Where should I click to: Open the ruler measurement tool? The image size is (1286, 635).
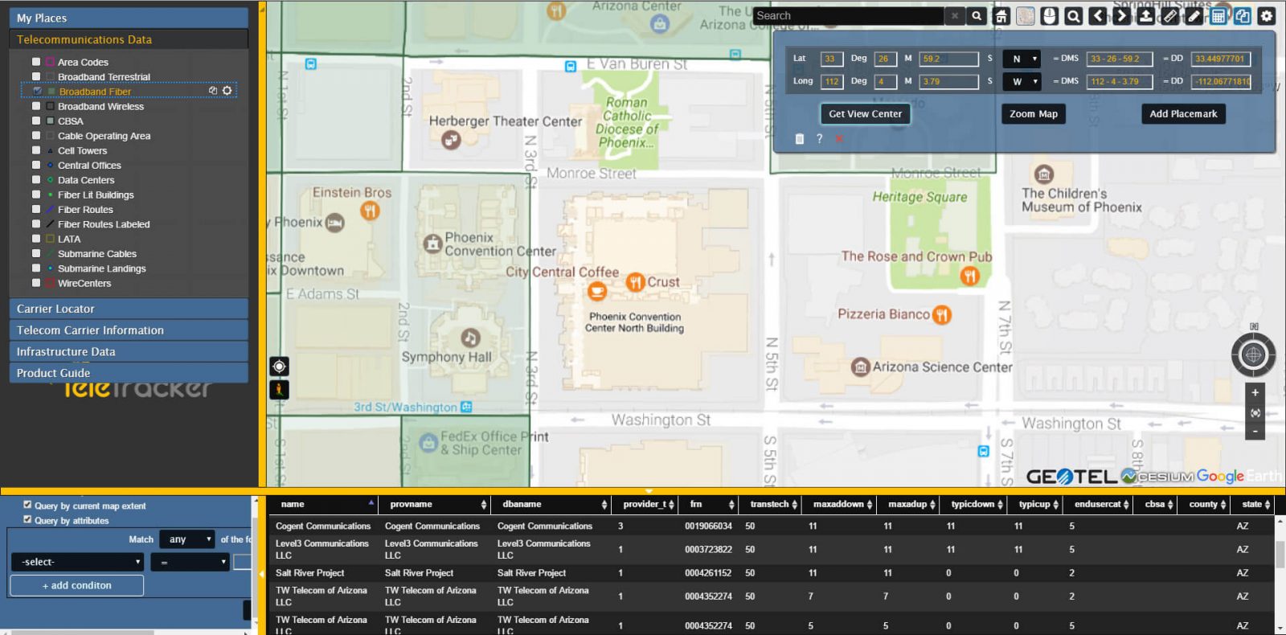pos(1170,16)
